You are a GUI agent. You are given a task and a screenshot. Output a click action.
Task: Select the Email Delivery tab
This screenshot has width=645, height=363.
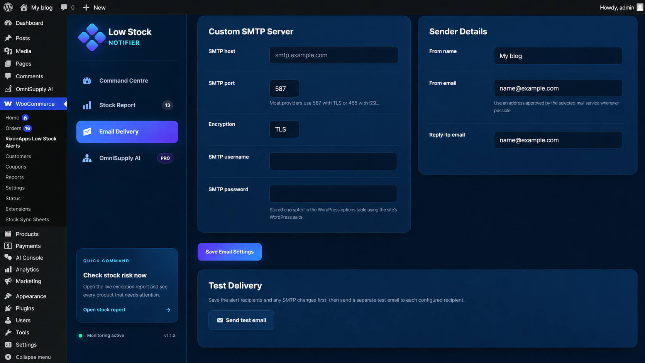(127, 132)
